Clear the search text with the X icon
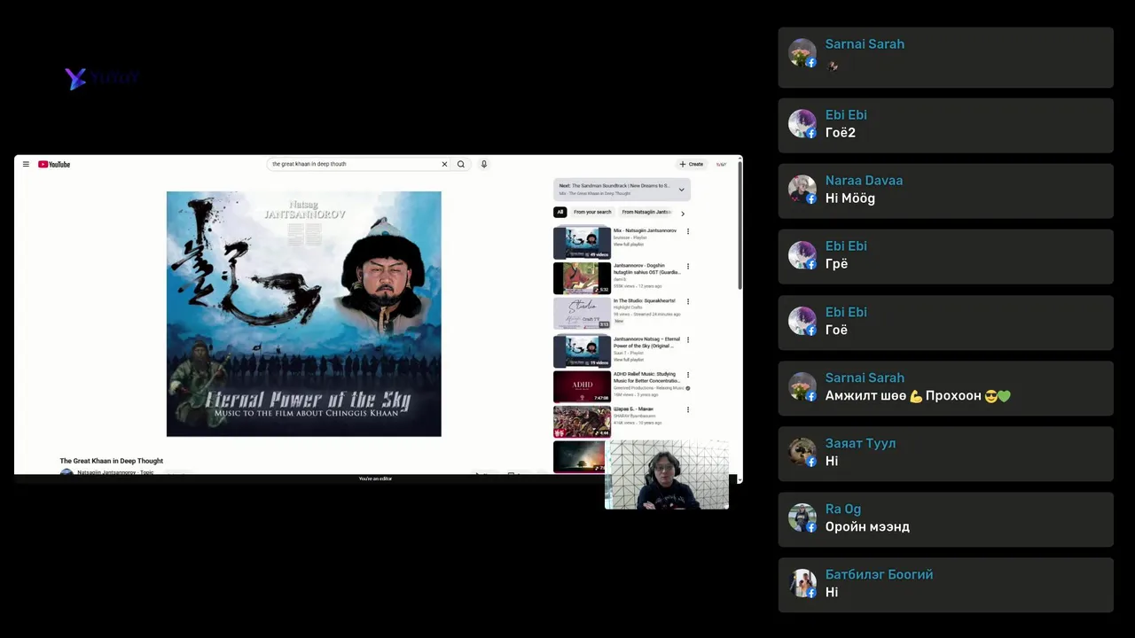This screenshot has height=638, width=1135. click(x=444, y=164)
